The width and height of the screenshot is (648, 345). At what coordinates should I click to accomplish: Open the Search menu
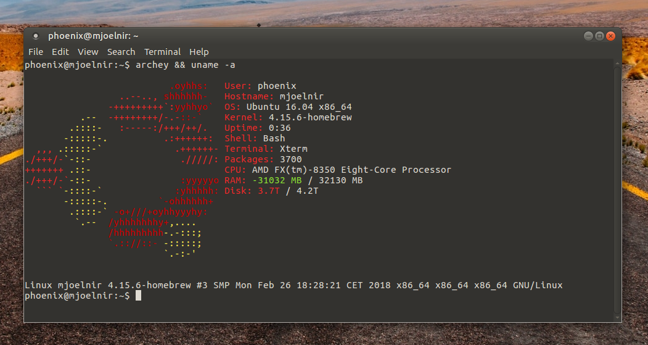pos(121,52)
